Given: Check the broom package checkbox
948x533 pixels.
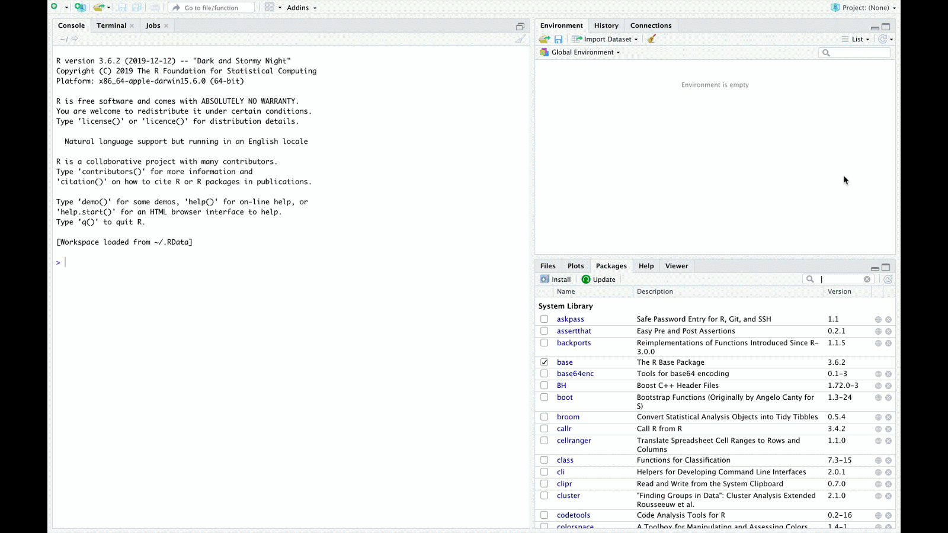Looking at the screenshot, I should tap(544, 417).
